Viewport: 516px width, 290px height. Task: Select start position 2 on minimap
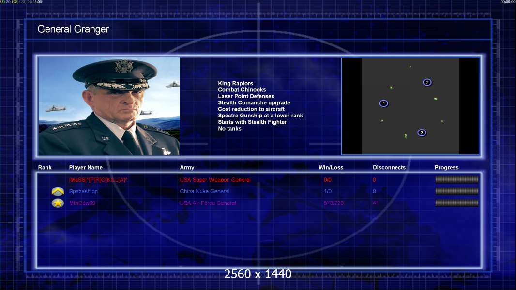(x=427, y=83)
